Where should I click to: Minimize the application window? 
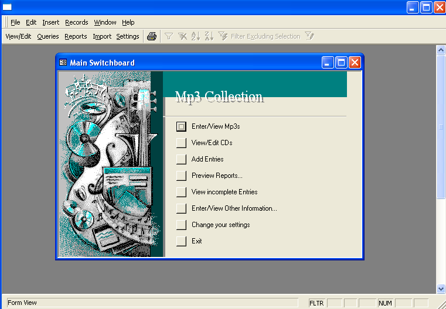pyautogui.click(x=413, y=7)
